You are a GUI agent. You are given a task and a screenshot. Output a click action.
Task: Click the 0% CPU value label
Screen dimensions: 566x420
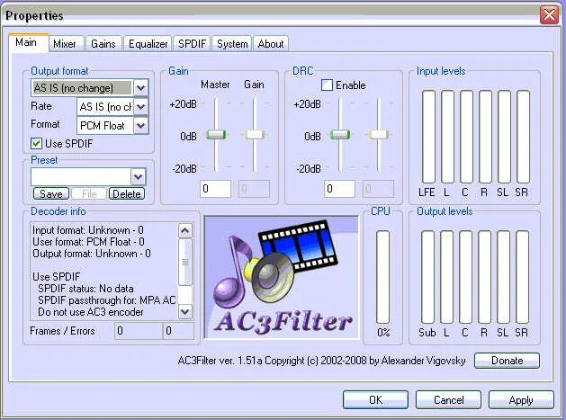383,333
